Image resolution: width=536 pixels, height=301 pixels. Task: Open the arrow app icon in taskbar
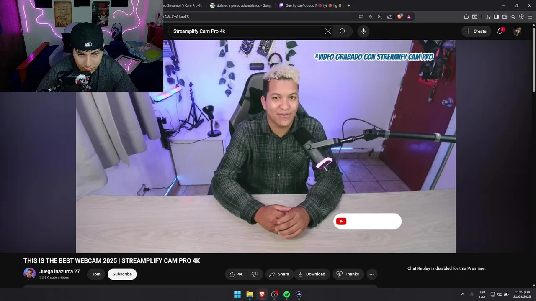299,294
